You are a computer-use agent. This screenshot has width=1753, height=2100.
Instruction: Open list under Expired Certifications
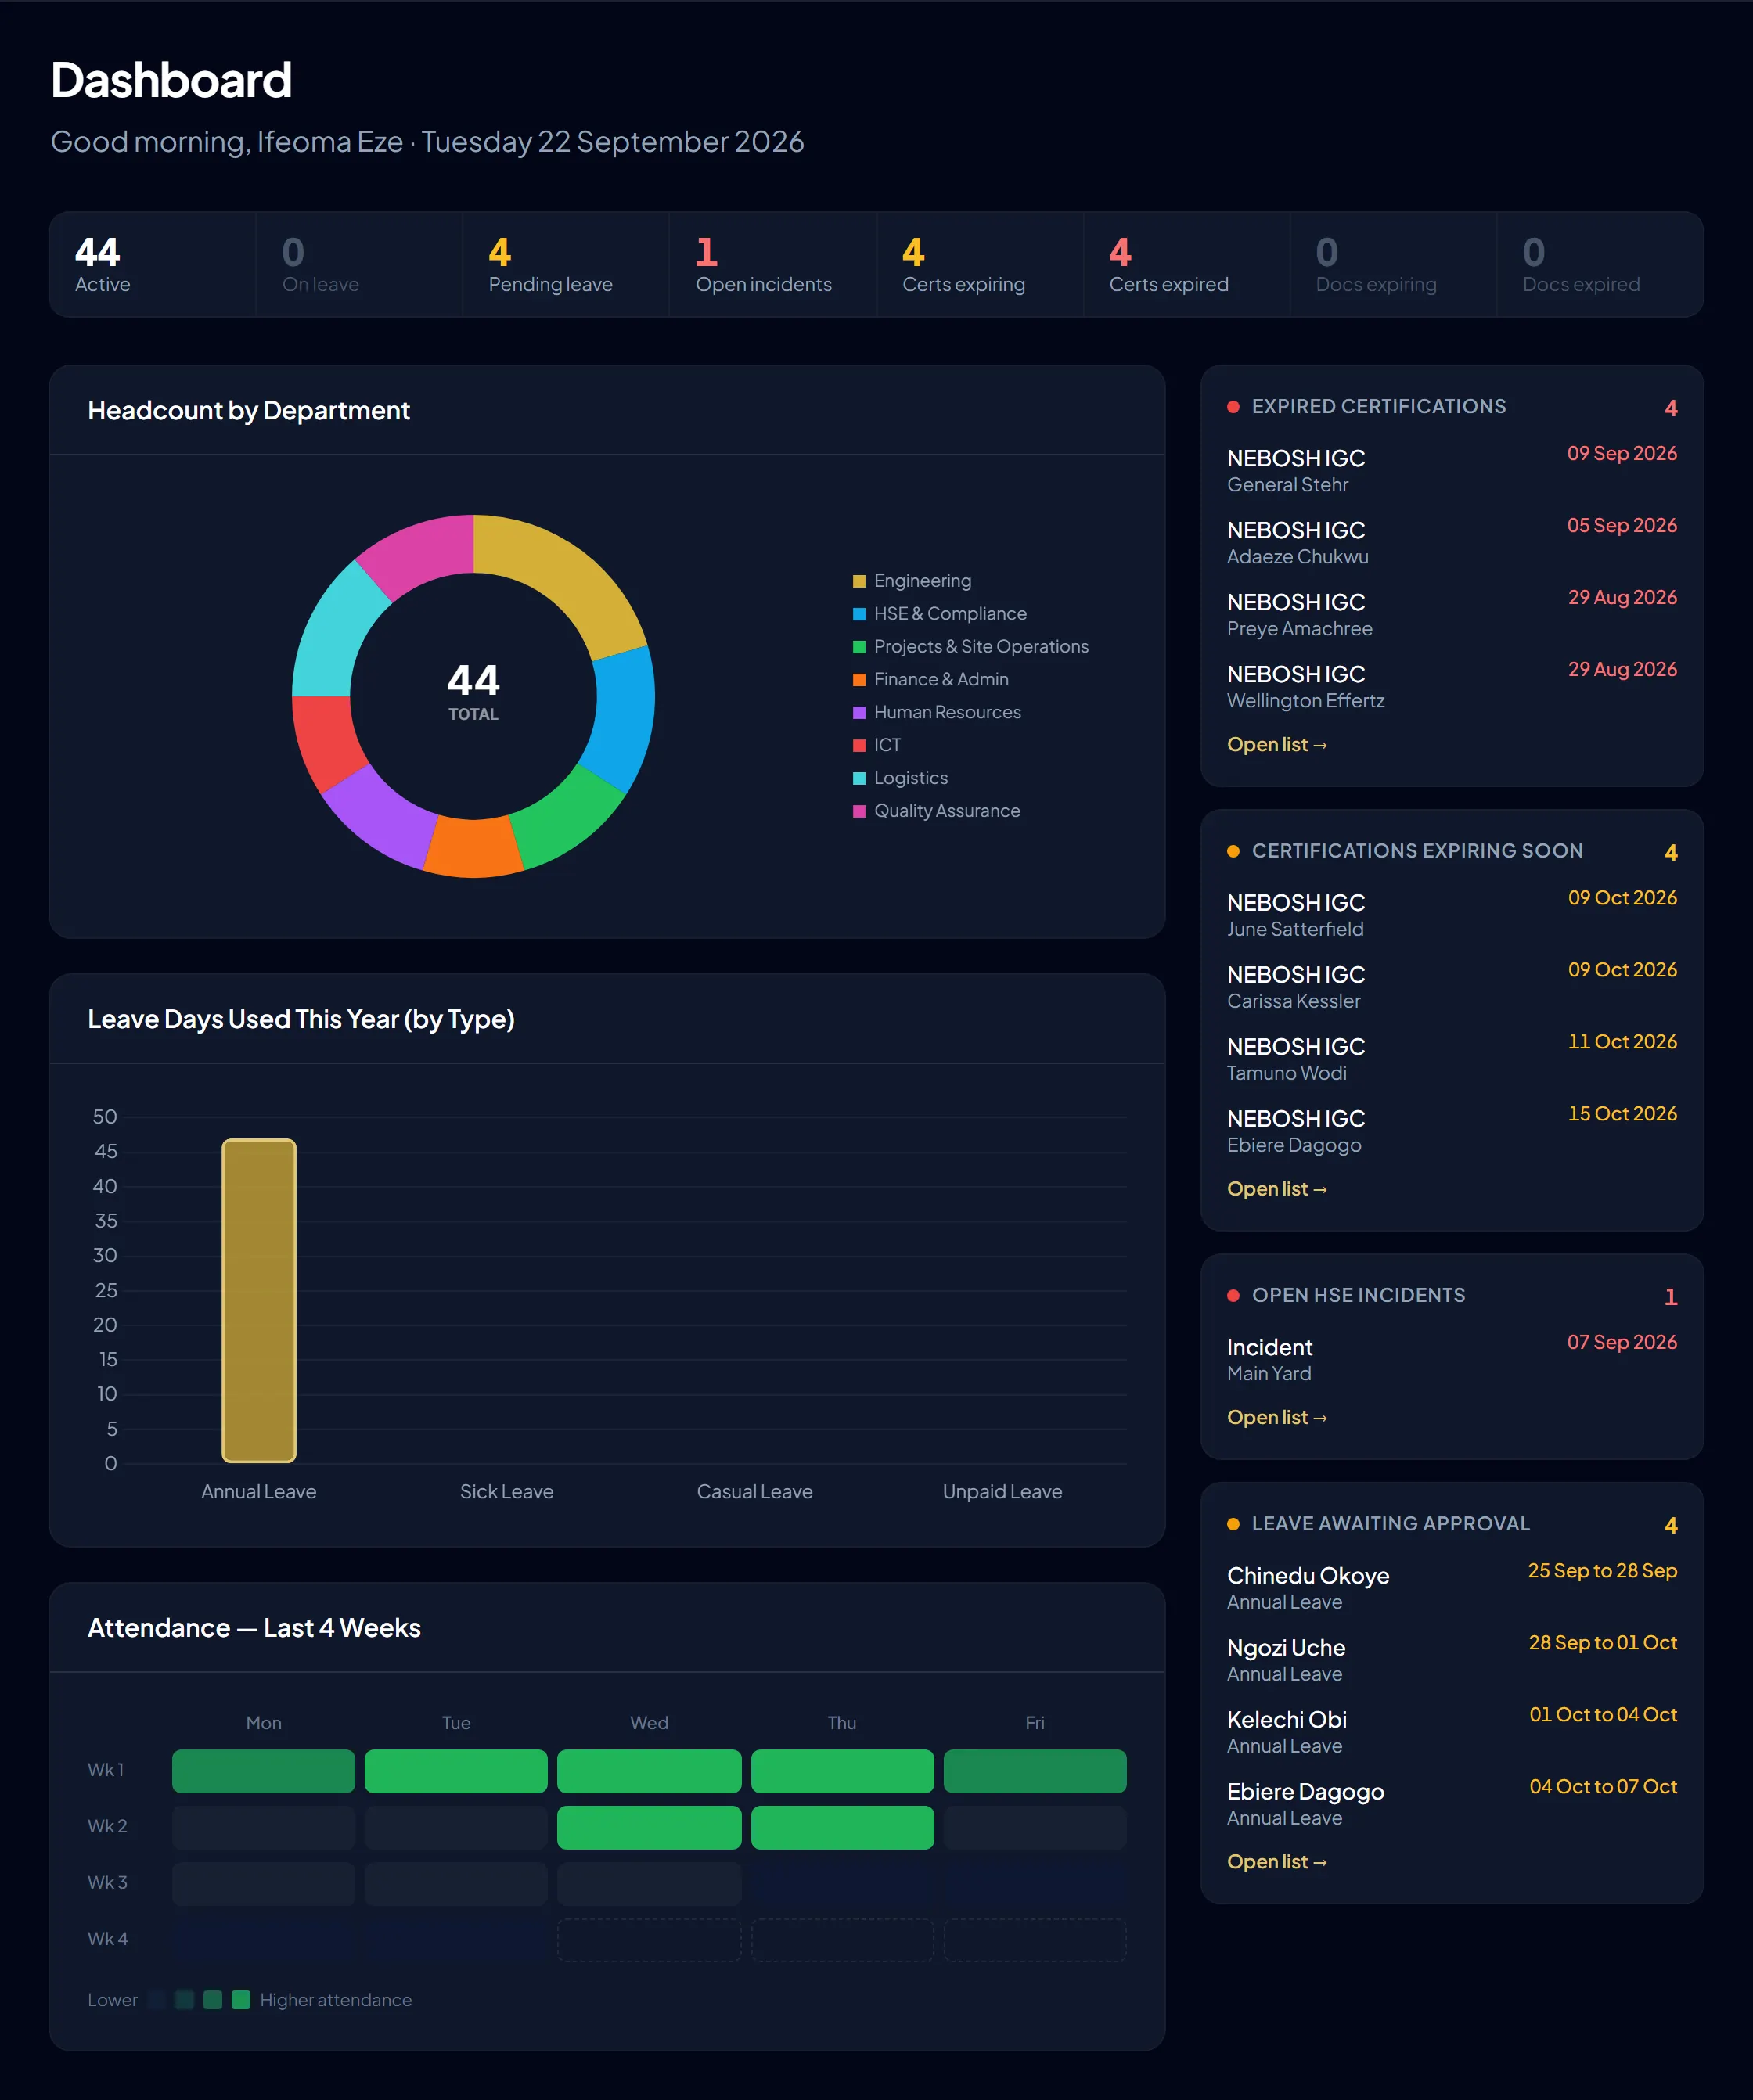click(x=1276, y=744)
